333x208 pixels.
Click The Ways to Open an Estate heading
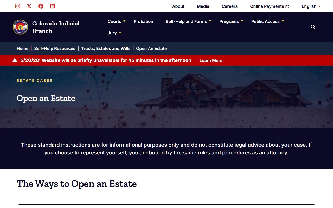77,184
